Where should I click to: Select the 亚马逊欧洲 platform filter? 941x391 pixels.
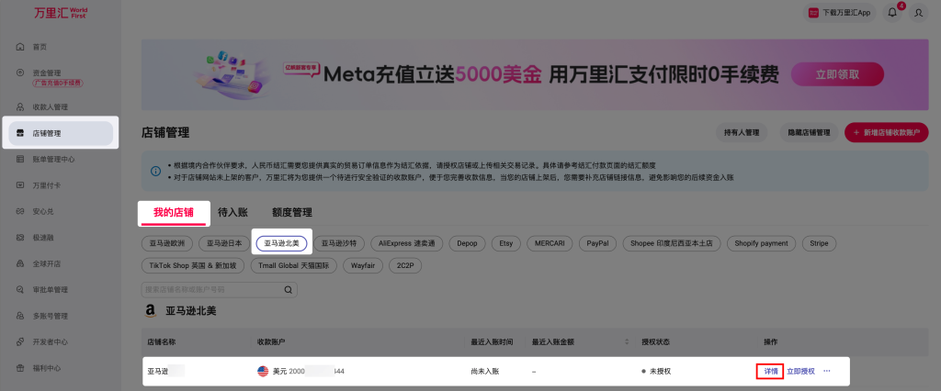pos(168,243)
